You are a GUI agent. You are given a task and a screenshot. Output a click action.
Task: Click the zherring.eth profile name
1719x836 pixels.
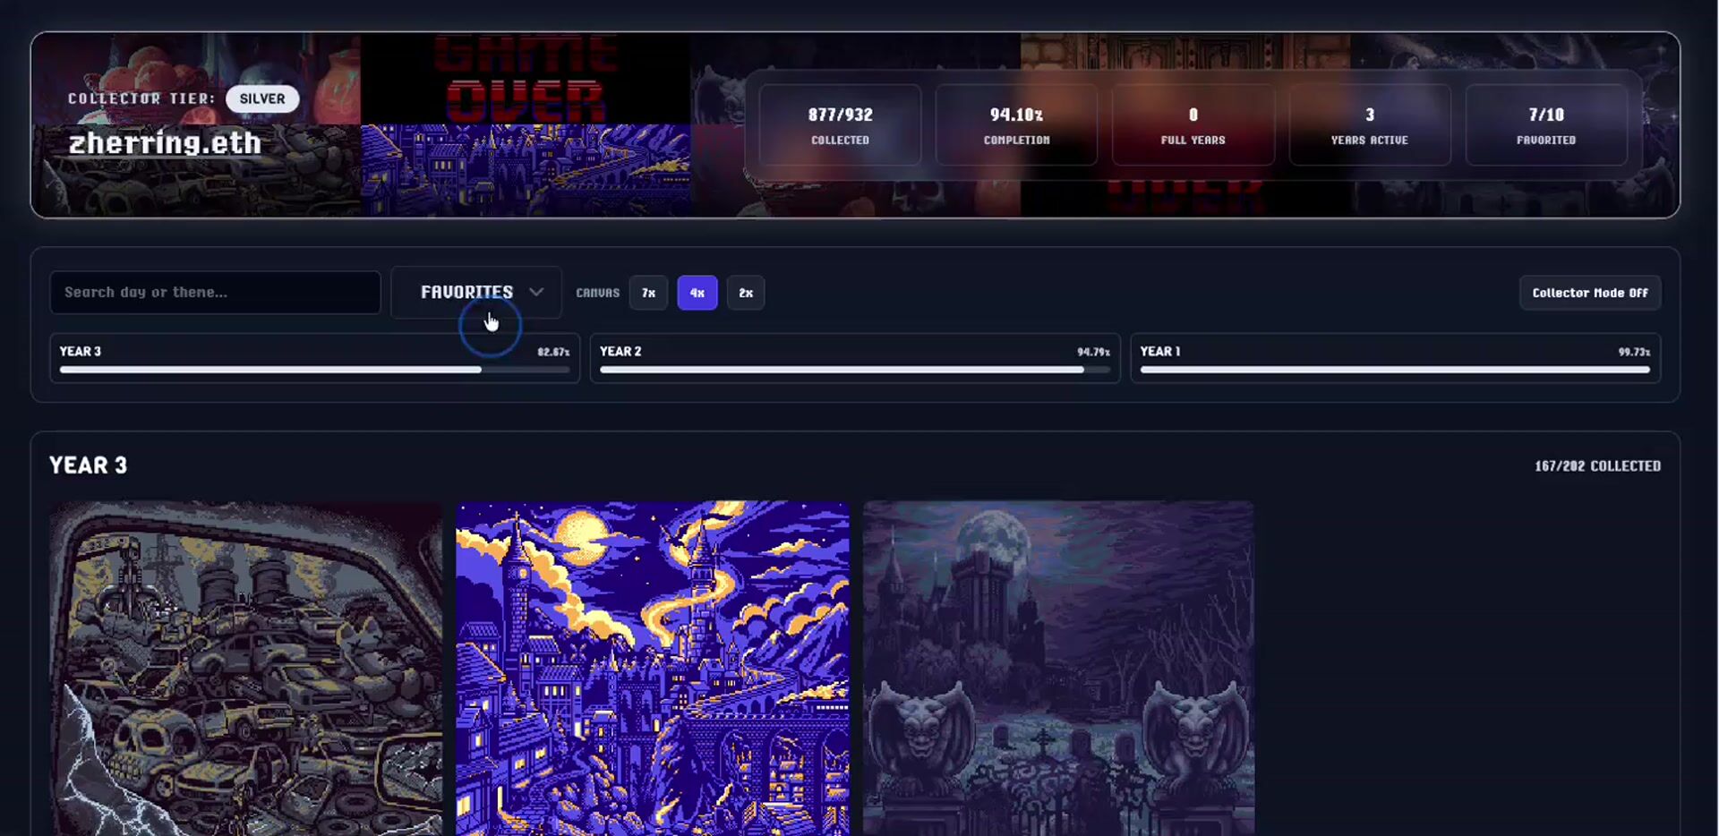coord(165,143)
